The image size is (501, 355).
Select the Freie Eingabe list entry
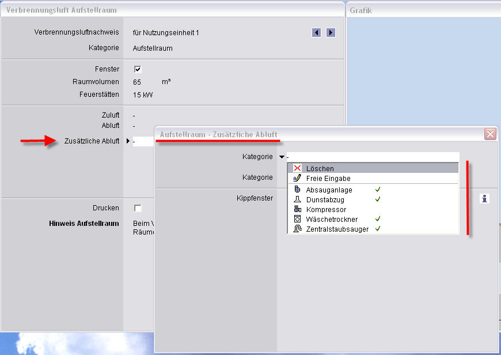pos(328,179)
